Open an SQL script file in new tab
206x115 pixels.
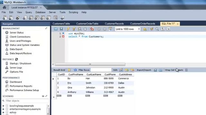[11, 18]
